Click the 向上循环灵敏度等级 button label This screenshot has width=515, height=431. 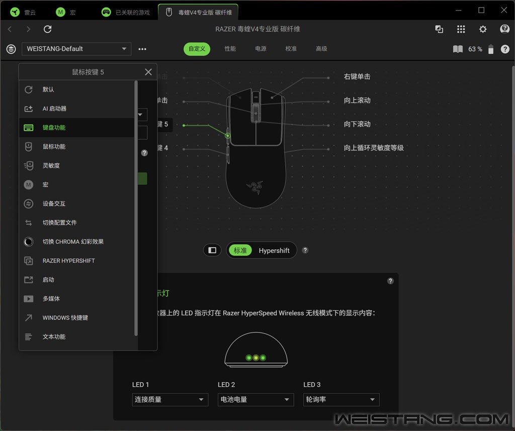pos(374,148)
